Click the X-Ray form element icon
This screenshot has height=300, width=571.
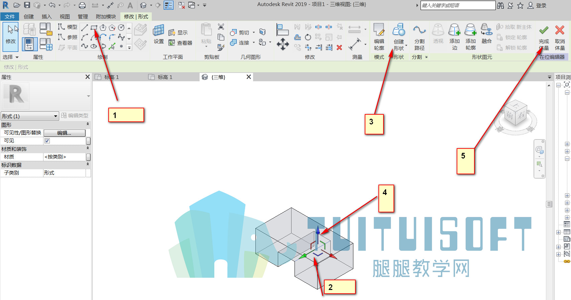tap(438, 34)
